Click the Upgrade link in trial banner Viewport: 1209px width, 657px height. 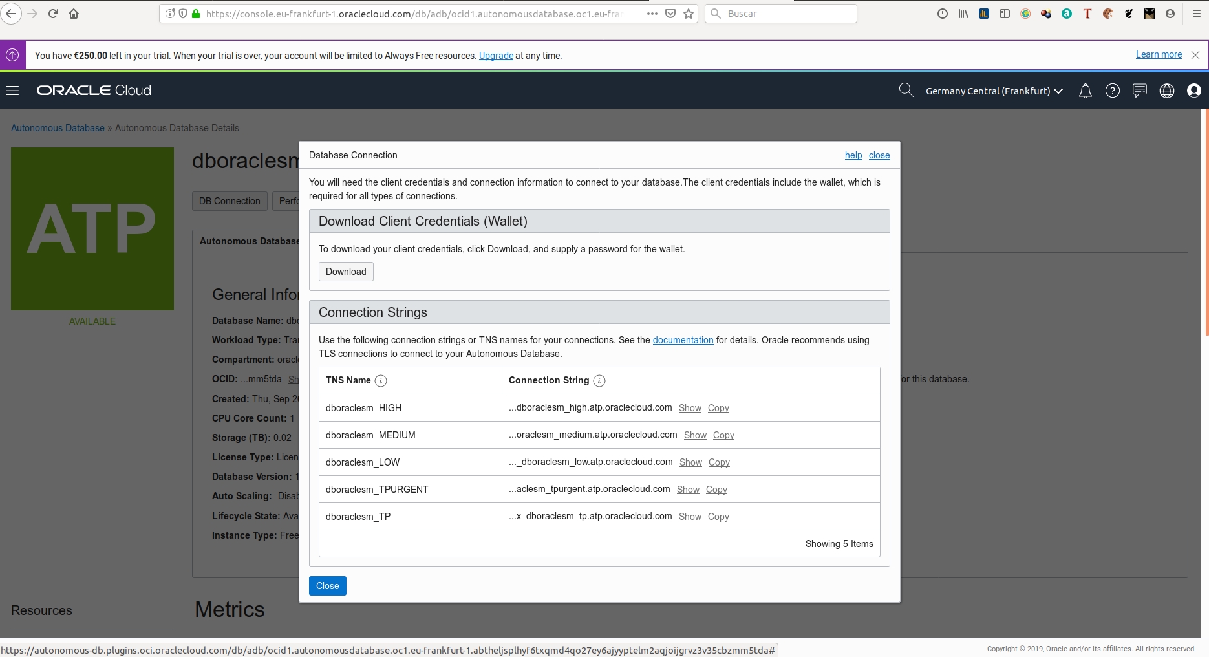tap(496, 56)
